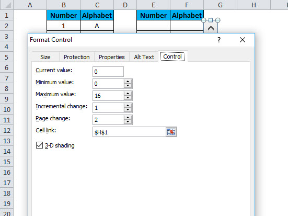Select row 18 header

(7, 194)
